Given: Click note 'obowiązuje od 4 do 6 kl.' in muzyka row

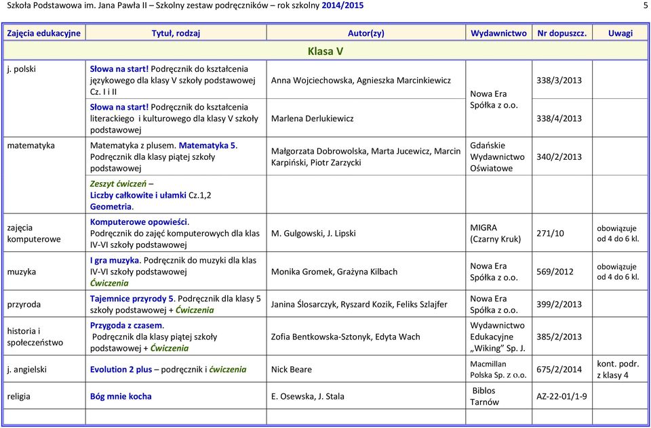Looking at the screenshot, I should (618, 272).
